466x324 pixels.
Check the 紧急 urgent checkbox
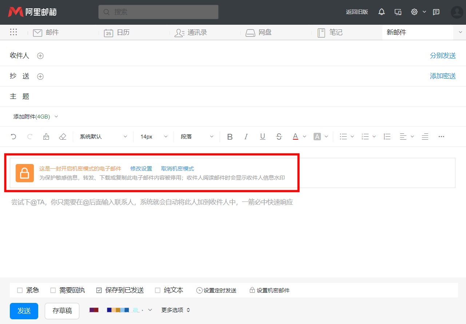click(x=20, y=290)
